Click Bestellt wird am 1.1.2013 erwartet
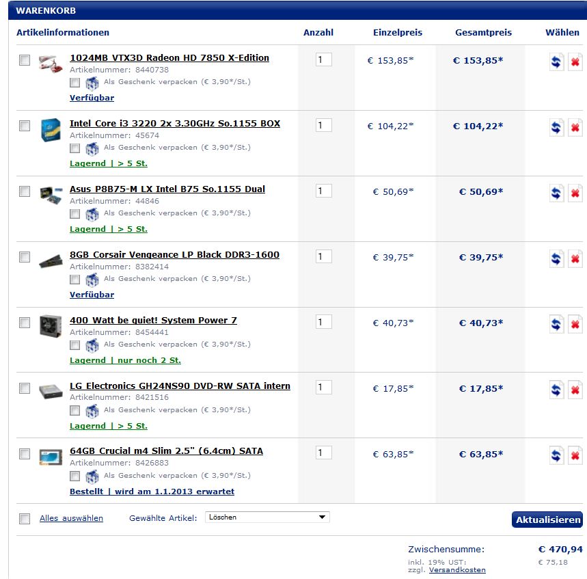This screenshot has height=579, width=587. (152, 492)
